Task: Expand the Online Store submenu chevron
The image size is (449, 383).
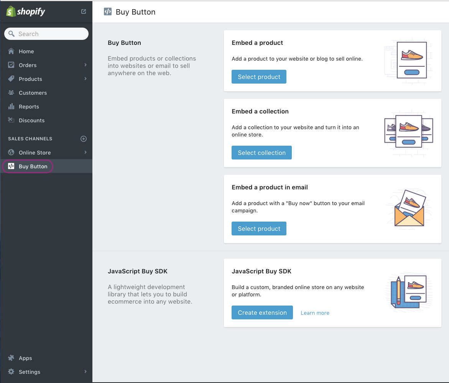Action: (x=86, y=152)
